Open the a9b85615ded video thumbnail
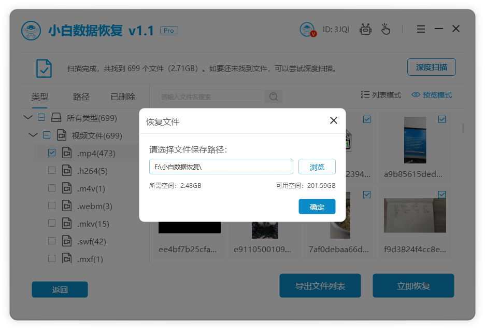This screenshot has height=330, width=485. pyautogui.click(x=415, y=140)
